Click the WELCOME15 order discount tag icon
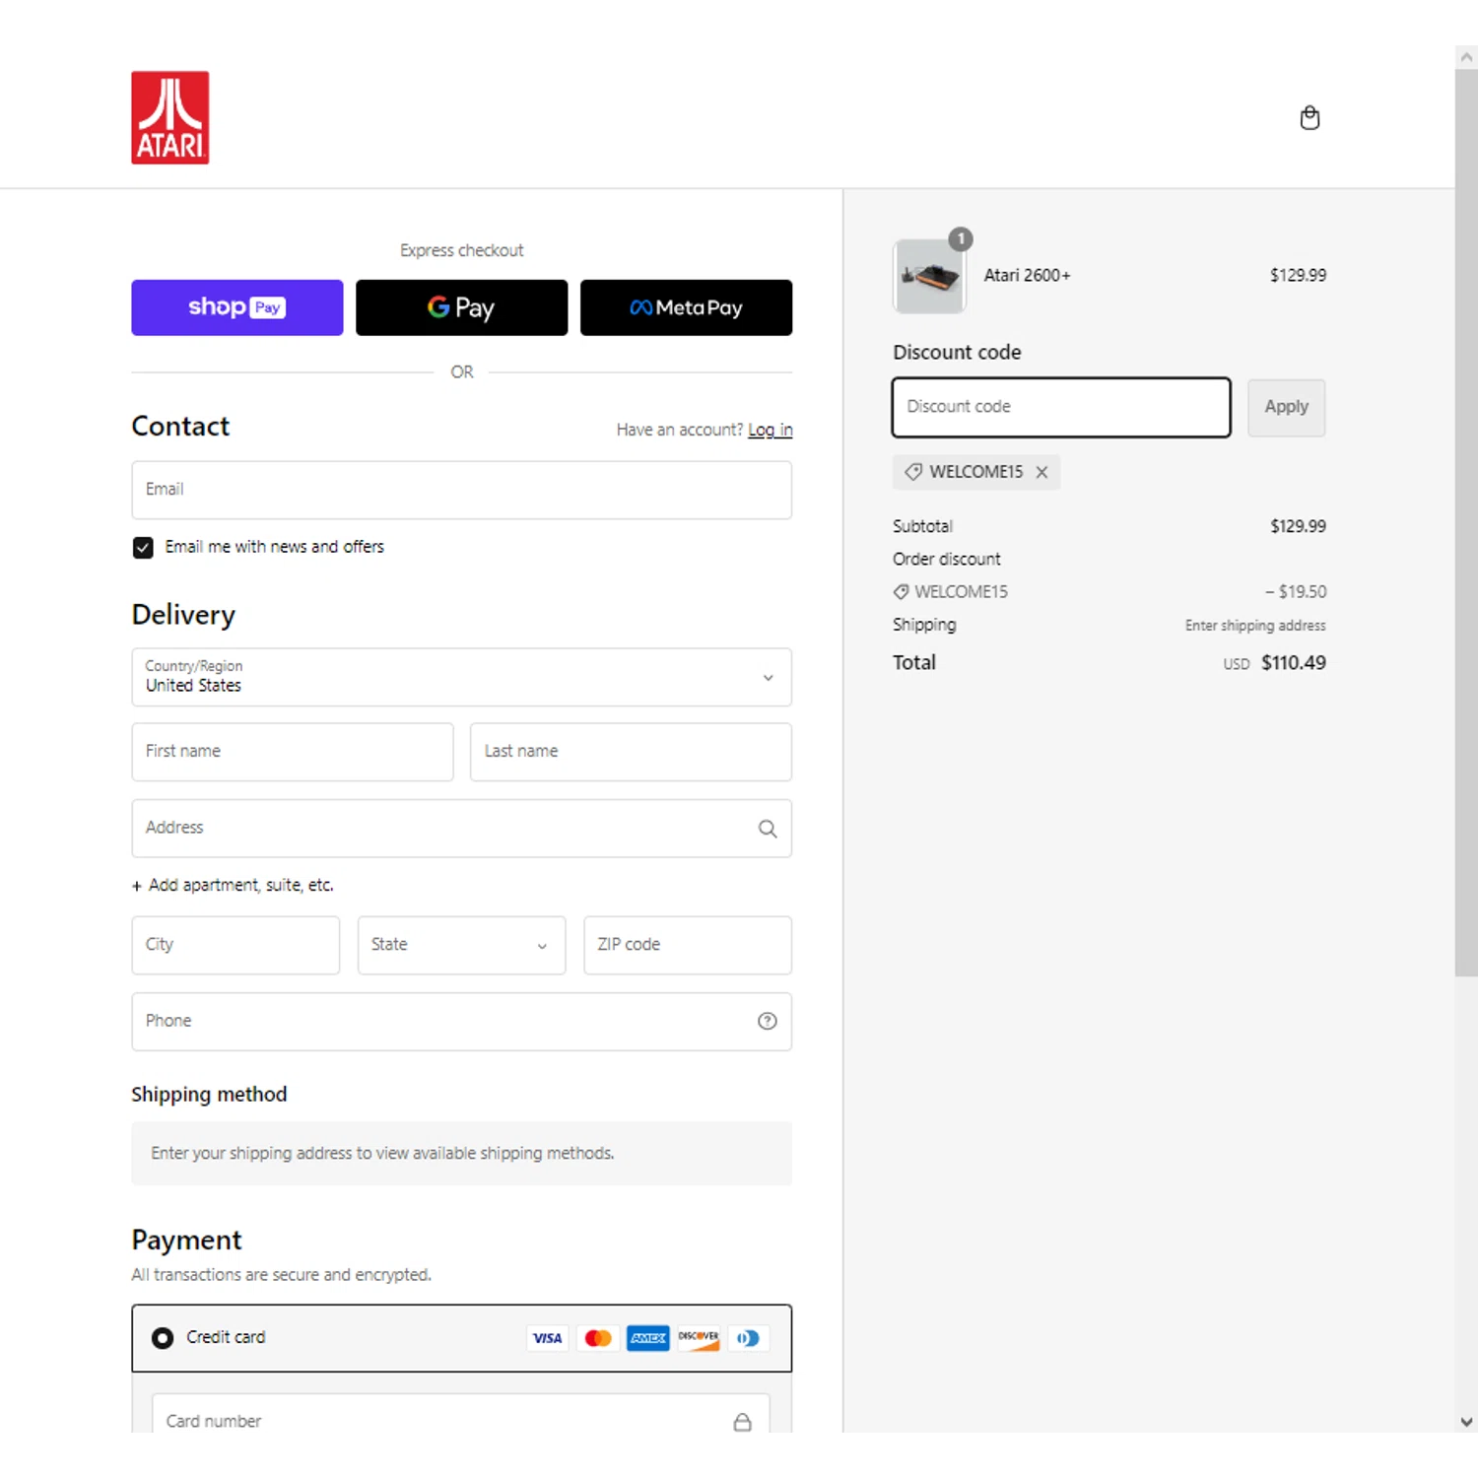This screenshot has width=1478, height=1478. [901, 591]
